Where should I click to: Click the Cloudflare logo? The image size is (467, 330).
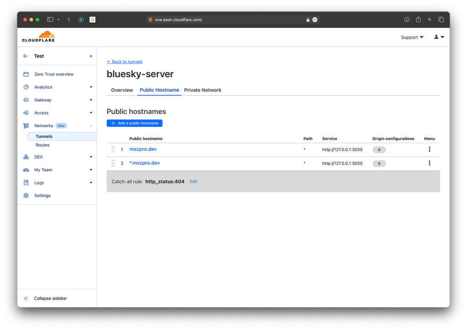click(38, 36)
